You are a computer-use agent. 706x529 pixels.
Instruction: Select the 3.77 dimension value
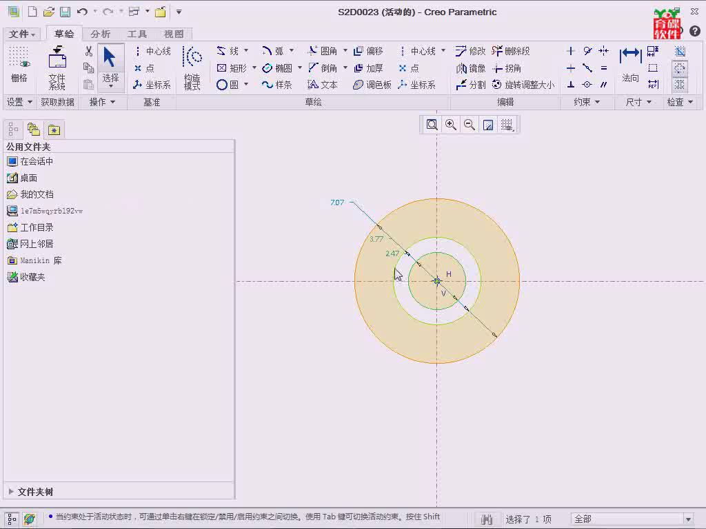pyautogui.click(x=376, y=239)
